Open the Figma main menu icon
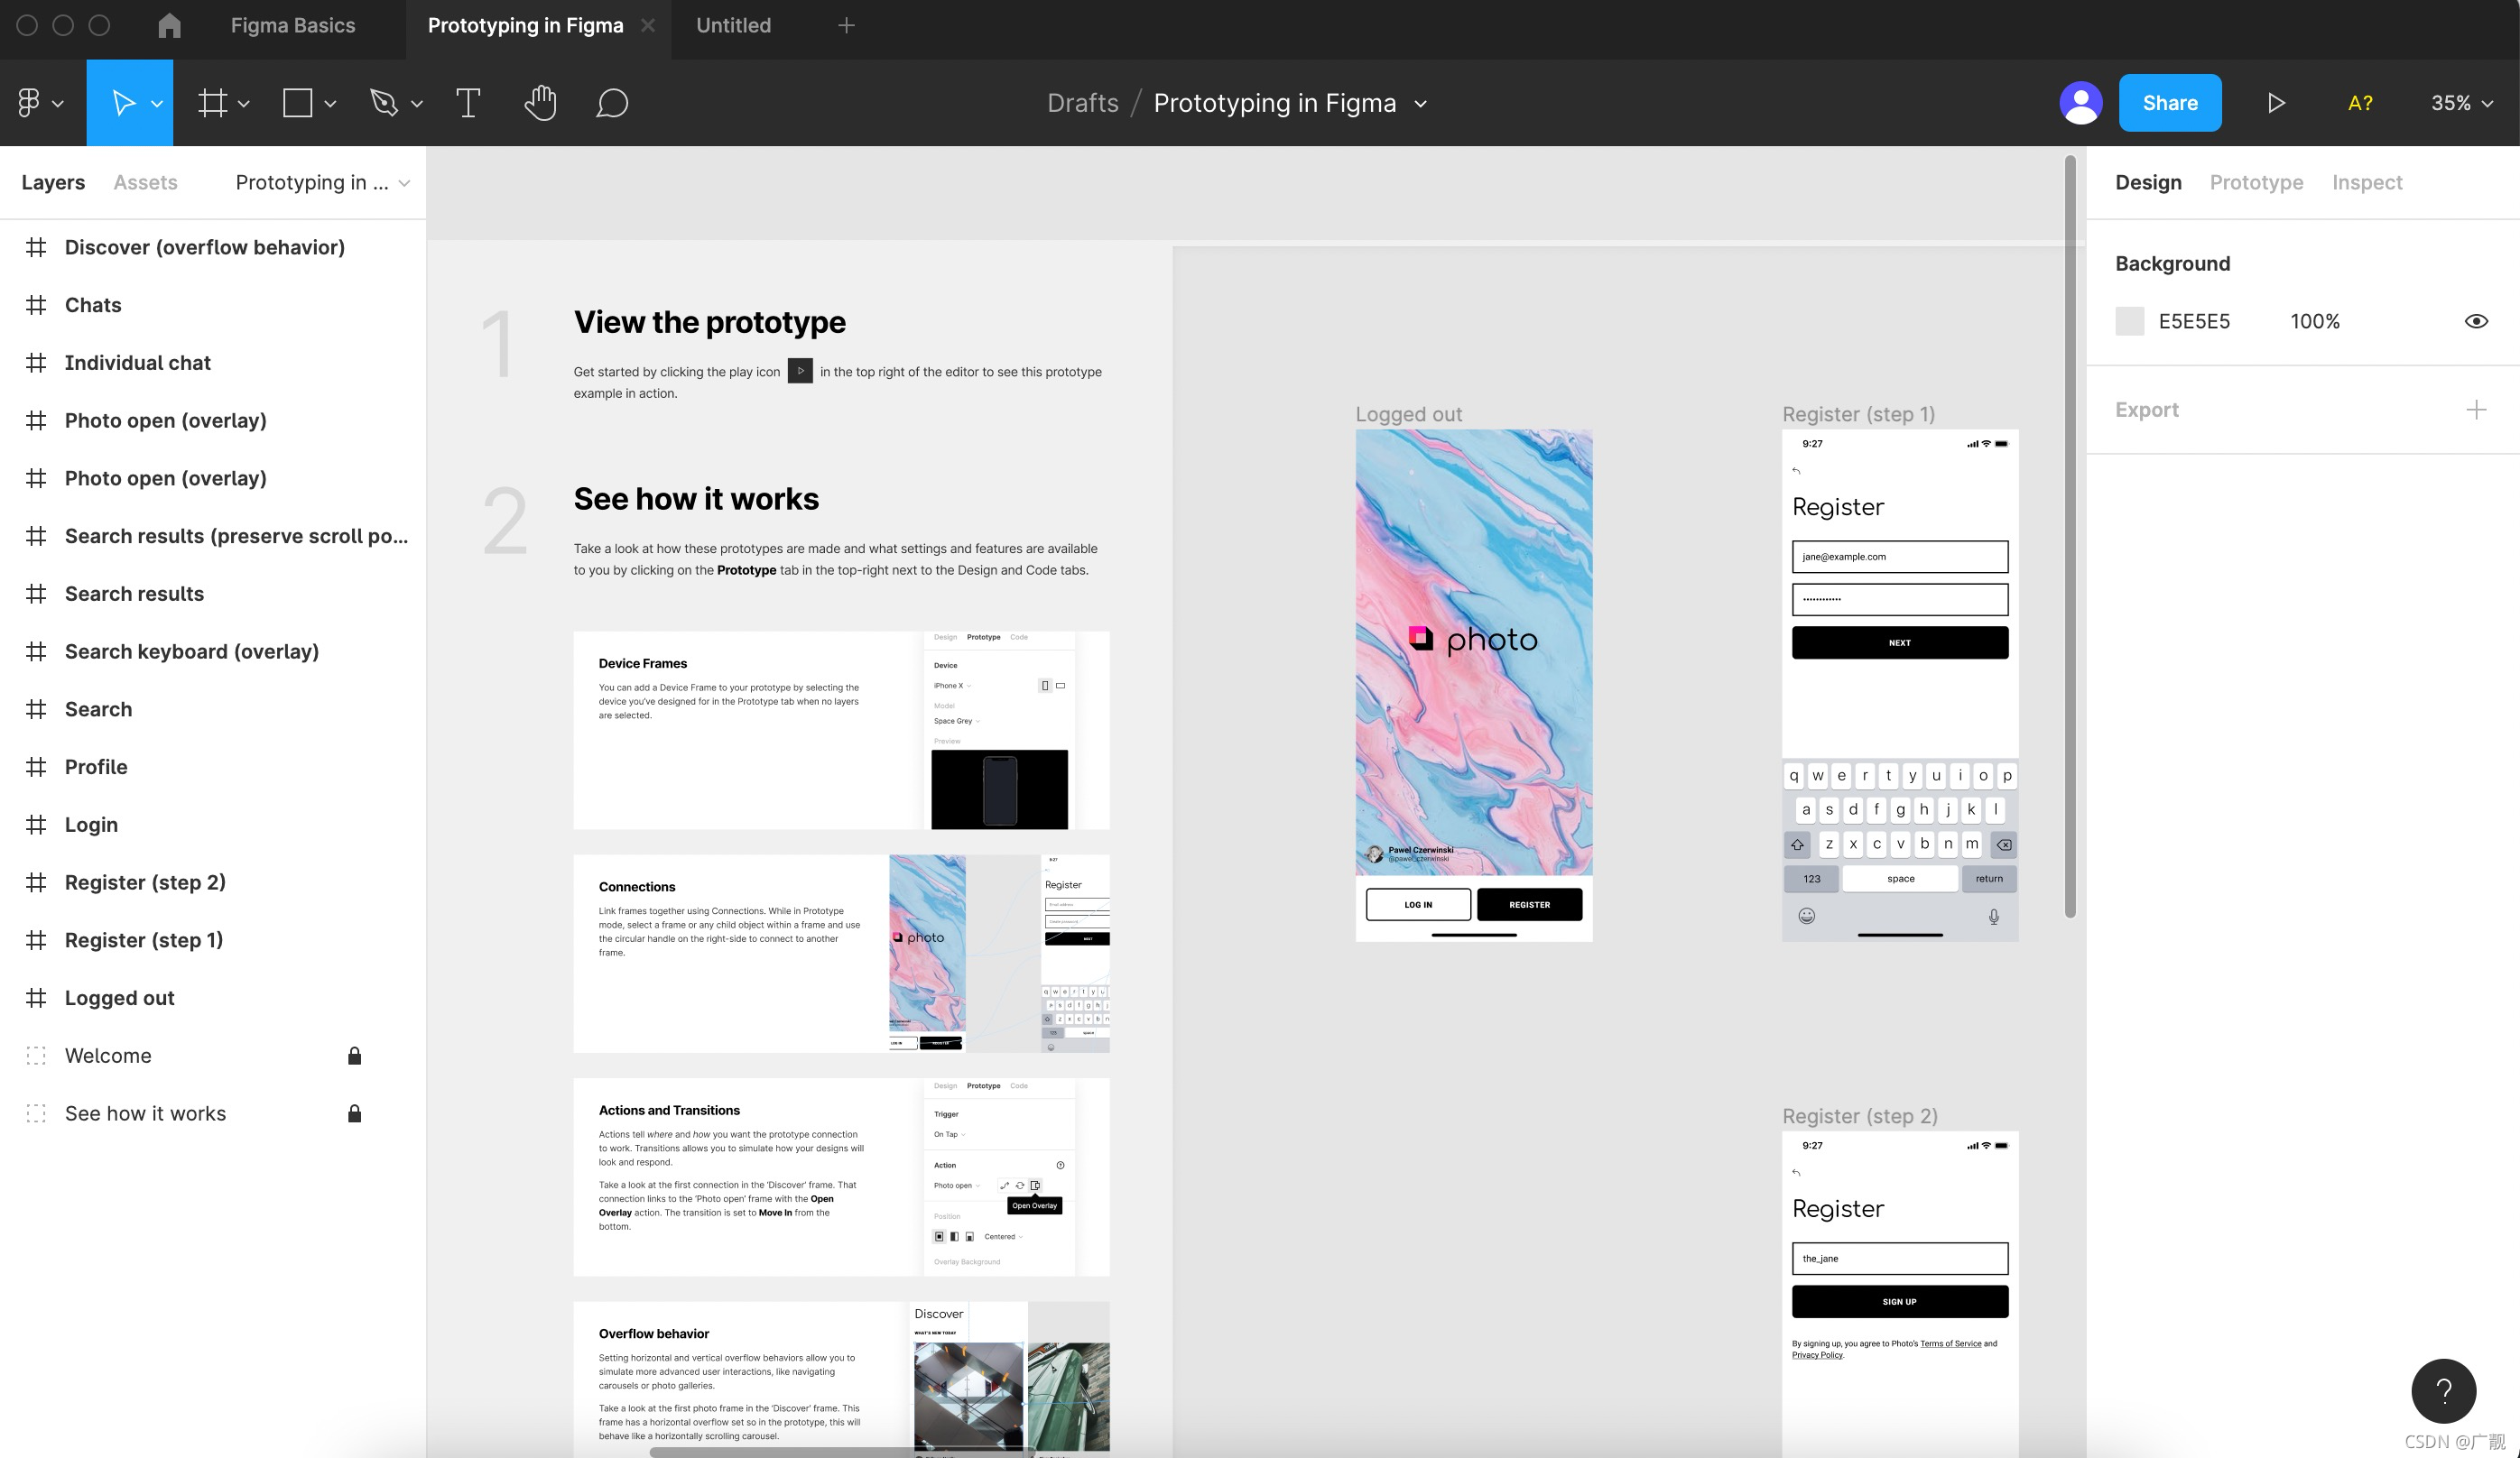This screenshot has width=2520, height=1458. pos(29,103)
